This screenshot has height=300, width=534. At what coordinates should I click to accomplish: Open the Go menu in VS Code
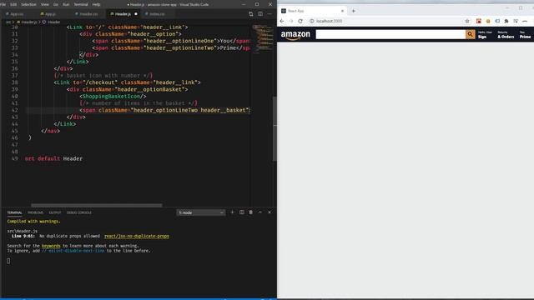point(56,4)
